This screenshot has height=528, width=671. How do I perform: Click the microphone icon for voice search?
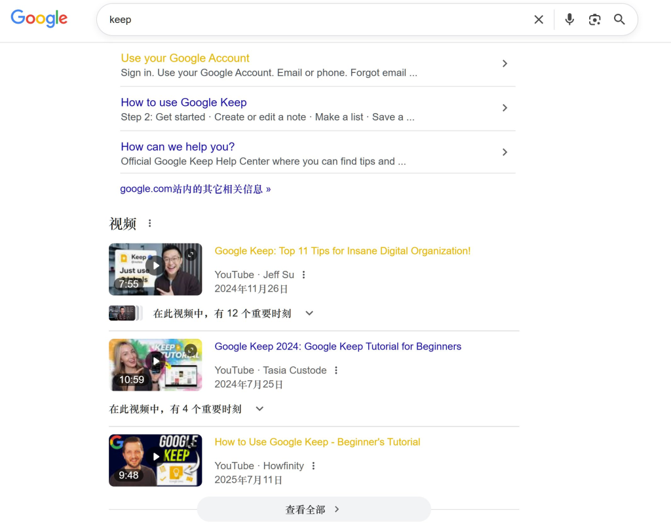coord(569,19)
